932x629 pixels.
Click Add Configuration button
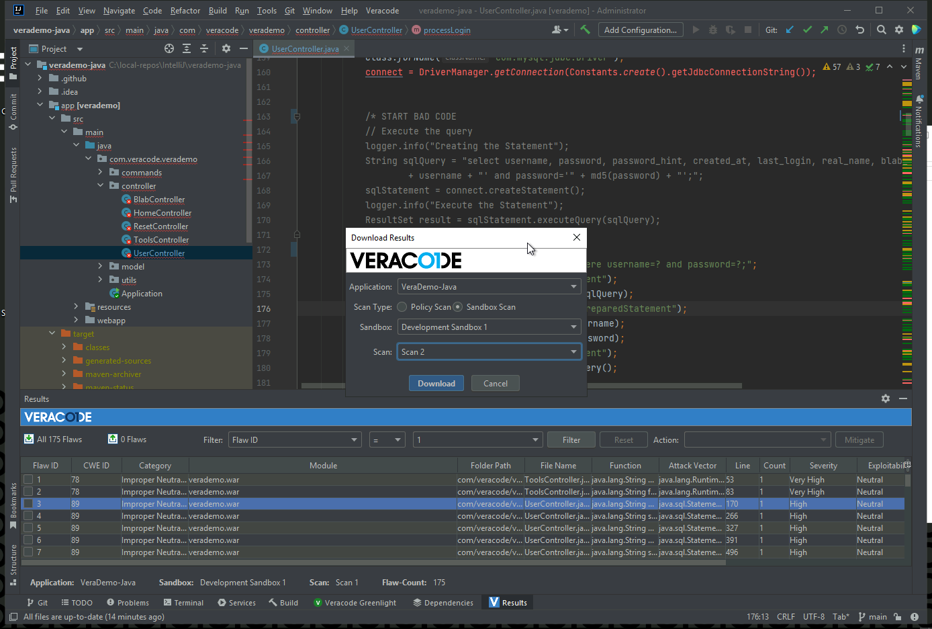pyautogui.click(x=641, y=30)
